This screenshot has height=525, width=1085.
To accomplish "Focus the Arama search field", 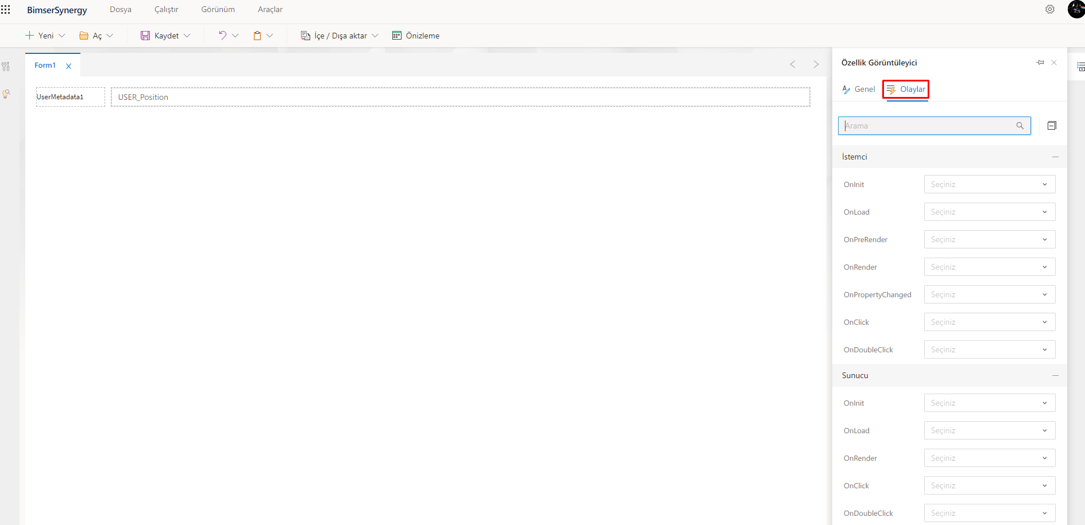I will pos(934,126).
